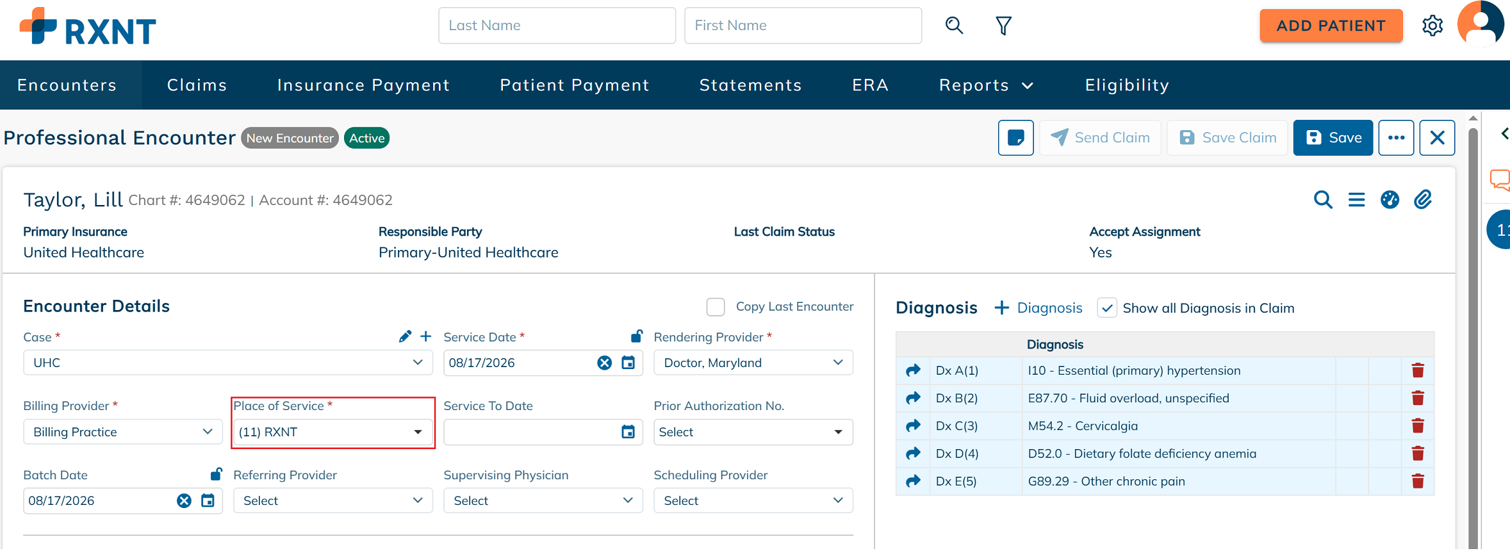Open the chat bubble icon in sidebar
The image size is (1510, 551).
tap(1500, 180)
